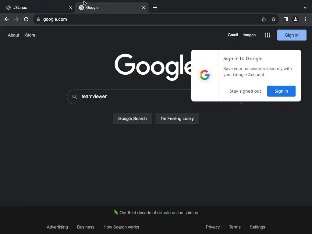Click the Sign in to Google heading
Screen dimensions: 312x234
click(x=243, y=59)
